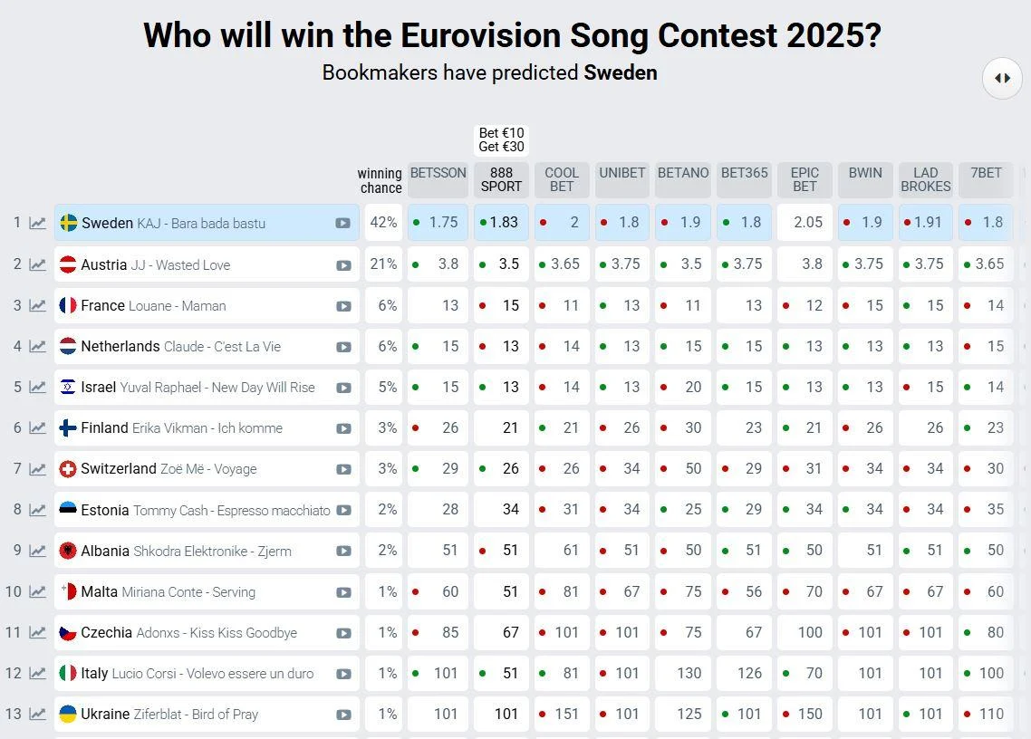Click Betsson's 1.75 odds for Sweden

438,223
